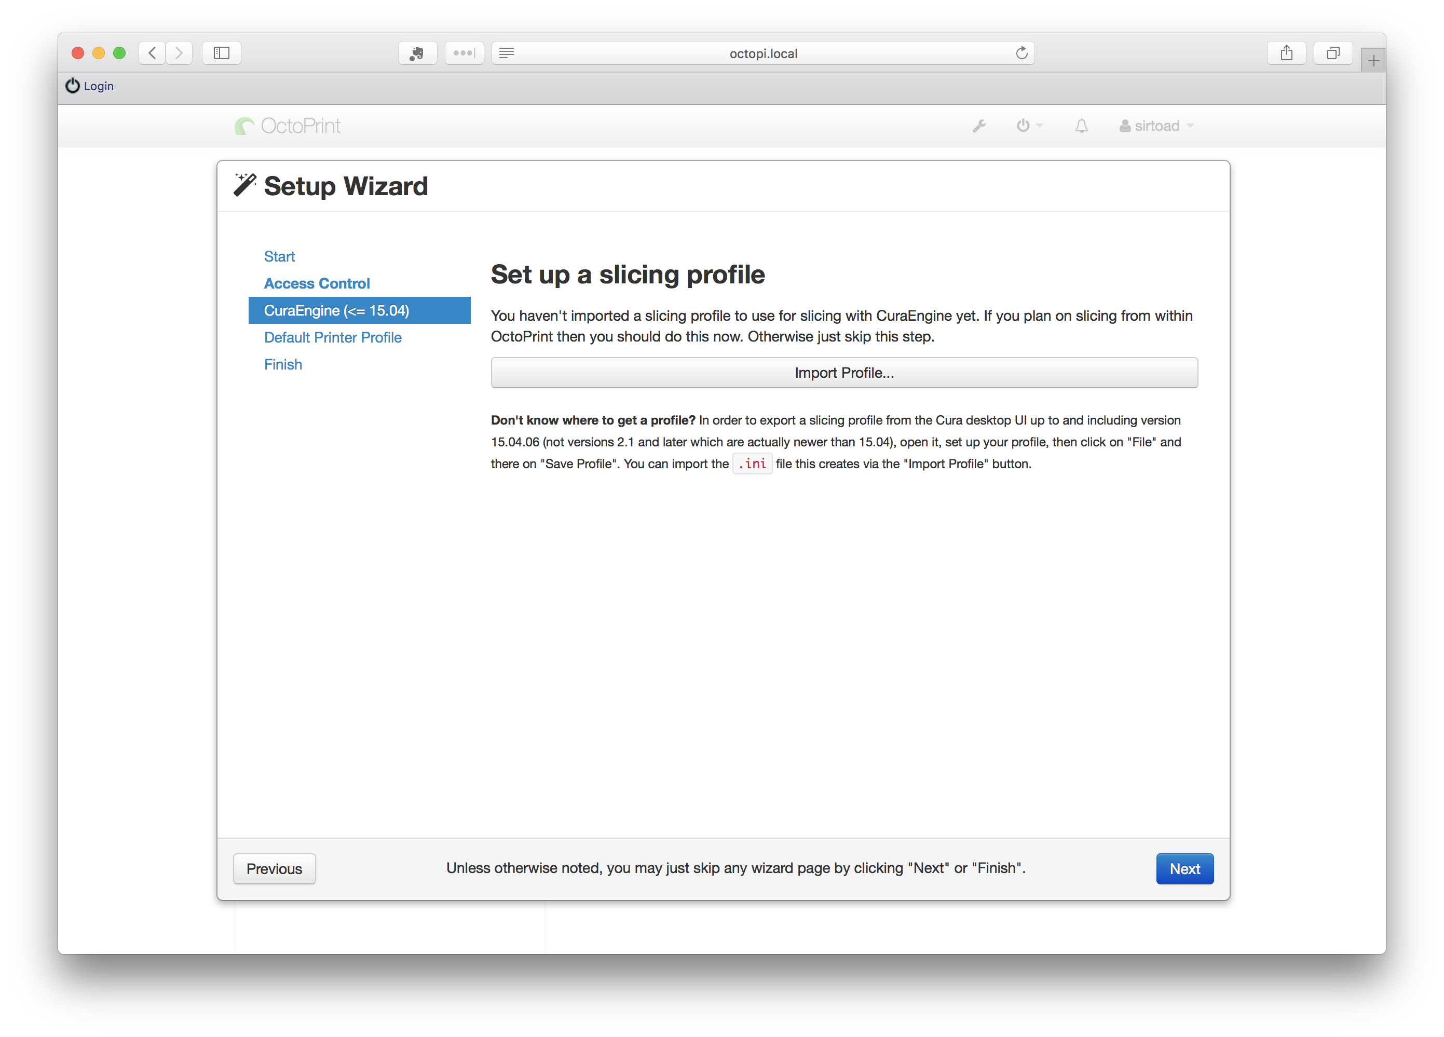Click the browser back navigation icon
Viewport: 1444px width, 1037px height.
tap(154, 53)
